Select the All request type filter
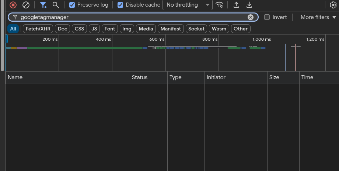 coord(13,29)
